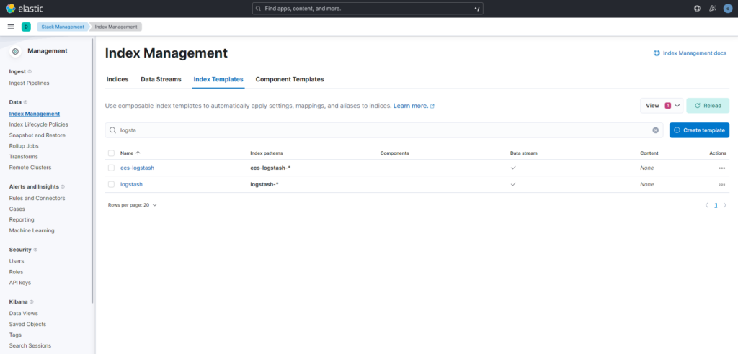The height and width of the screenshot is (354, 738).
Task: Click the help lifebuoy icon in header
Action: (697, 9)
